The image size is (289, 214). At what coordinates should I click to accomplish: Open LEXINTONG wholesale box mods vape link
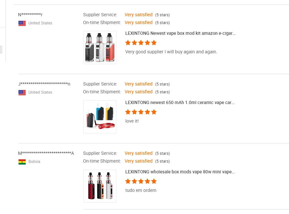(180, 172)
